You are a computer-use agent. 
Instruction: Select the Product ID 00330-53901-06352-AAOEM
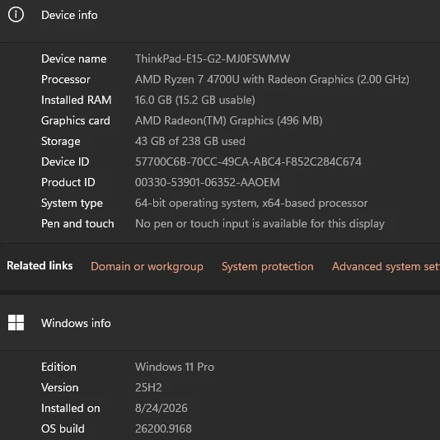[208, 182]
